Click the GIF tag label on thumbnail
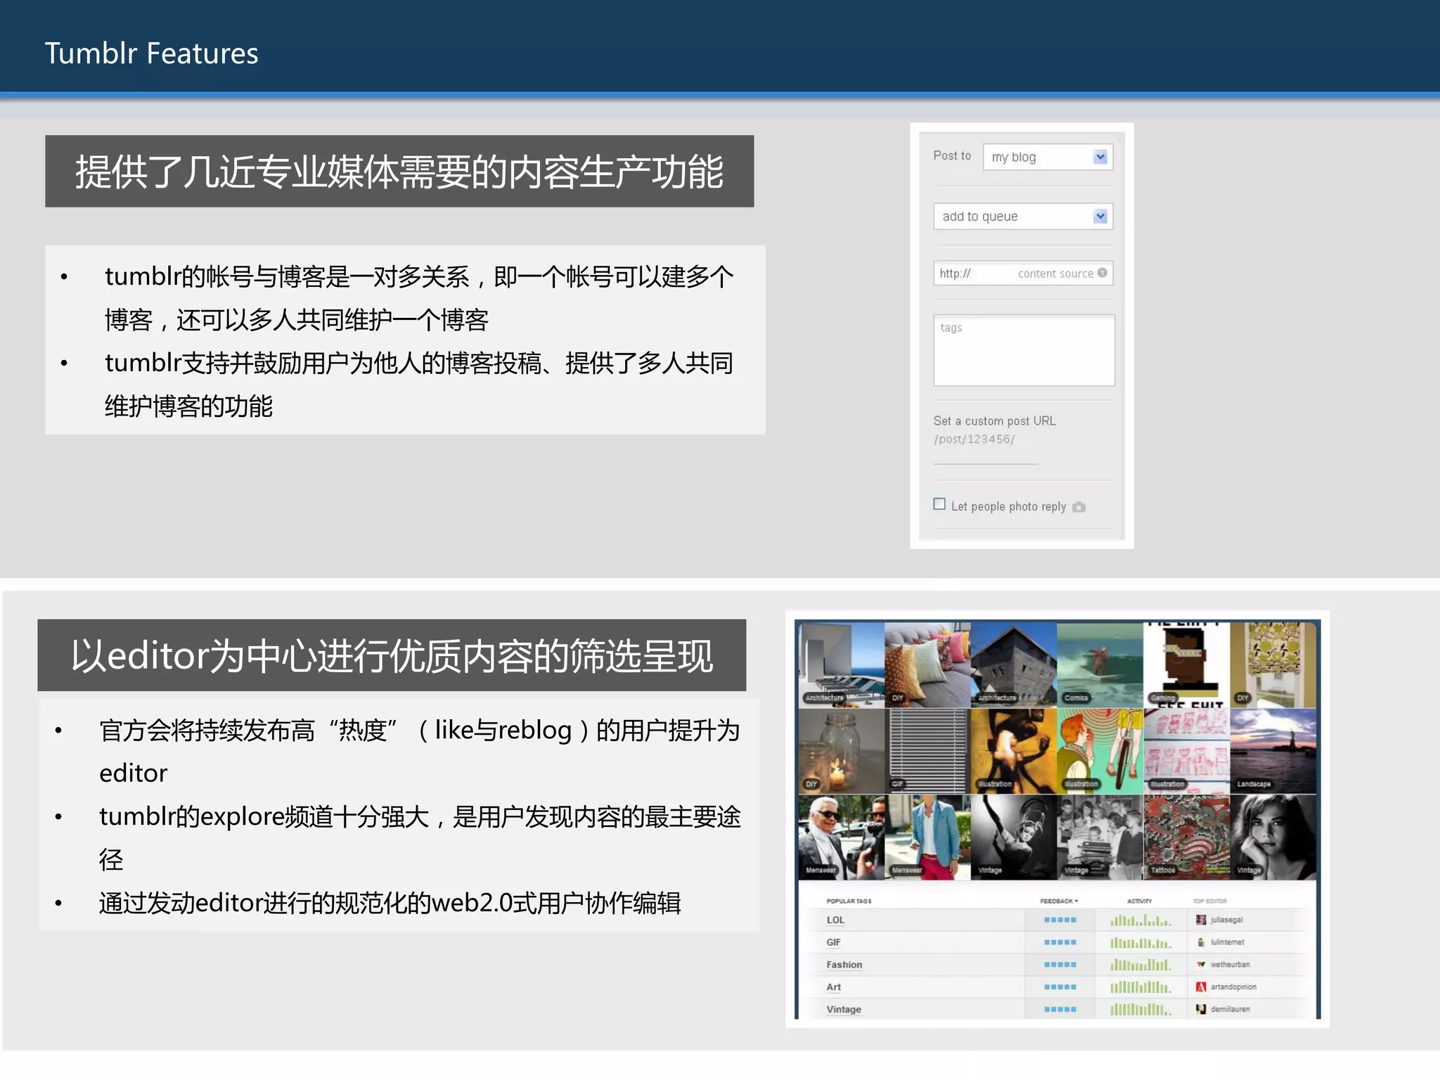The height and width of the screenshot is (1080, 1440). coord(897,784)
